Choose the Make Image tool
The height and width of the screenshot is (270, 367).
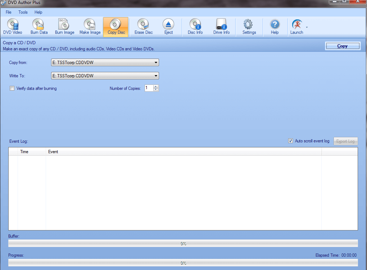(x=90, y=27)
